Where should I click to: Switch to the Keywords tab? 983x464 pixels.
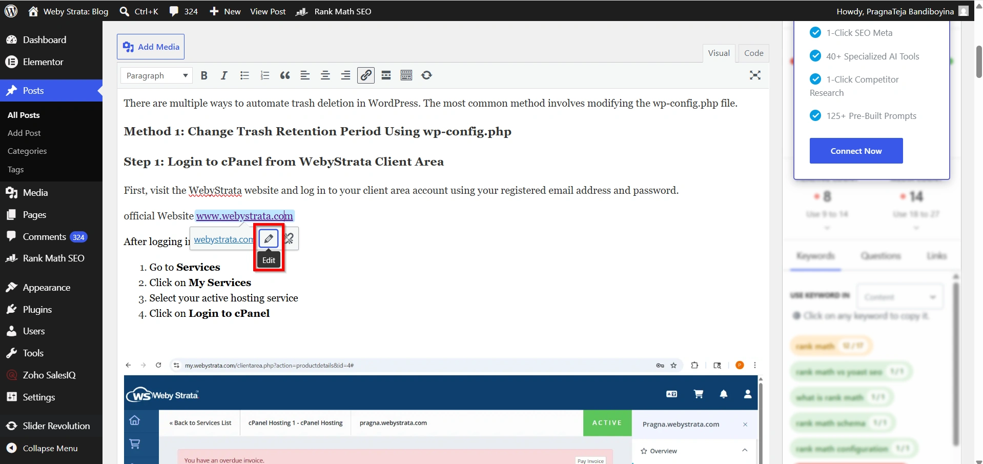coord(815,256)
